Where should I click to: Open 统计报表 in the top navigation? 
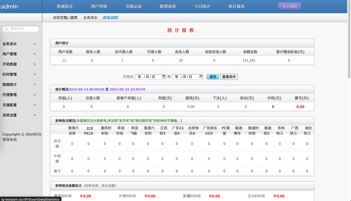click(237, 6)
